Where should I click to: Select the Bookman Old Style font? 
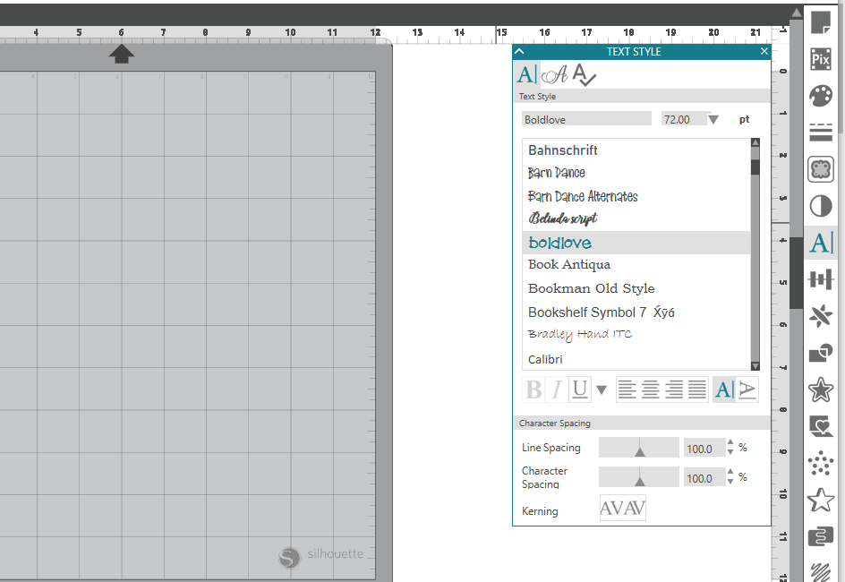[x=636, y=288]
